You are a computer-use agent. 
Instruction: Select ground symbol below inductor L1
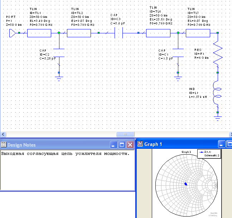(x=218, y=119)
